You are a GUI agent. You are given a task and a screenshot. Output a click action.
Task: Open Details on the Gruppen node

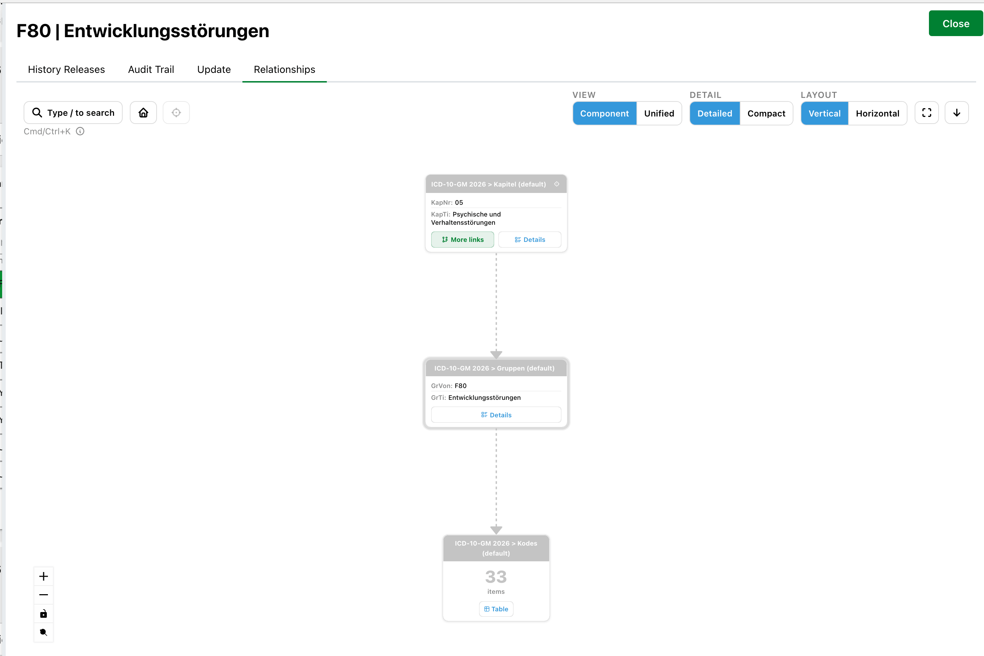click(496, 415)
